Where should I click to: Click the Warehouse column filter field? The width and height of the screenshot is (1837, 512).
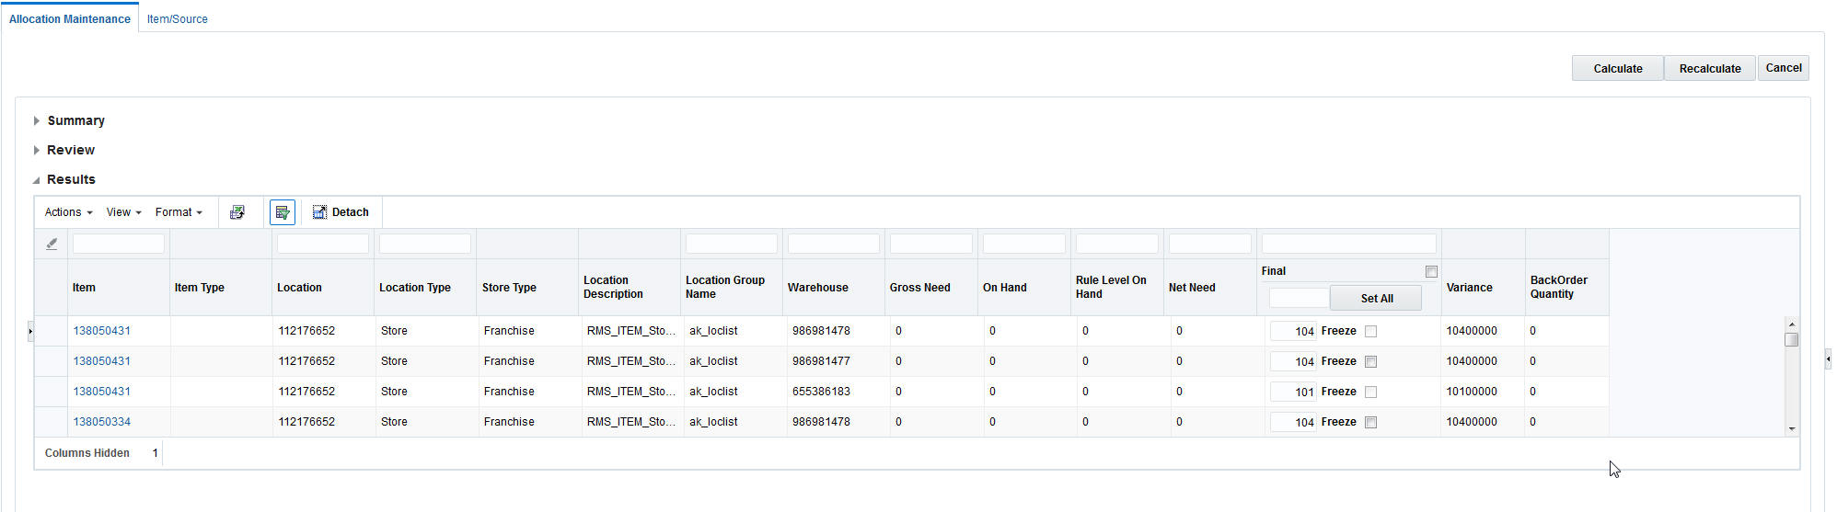tap(834, 244)
